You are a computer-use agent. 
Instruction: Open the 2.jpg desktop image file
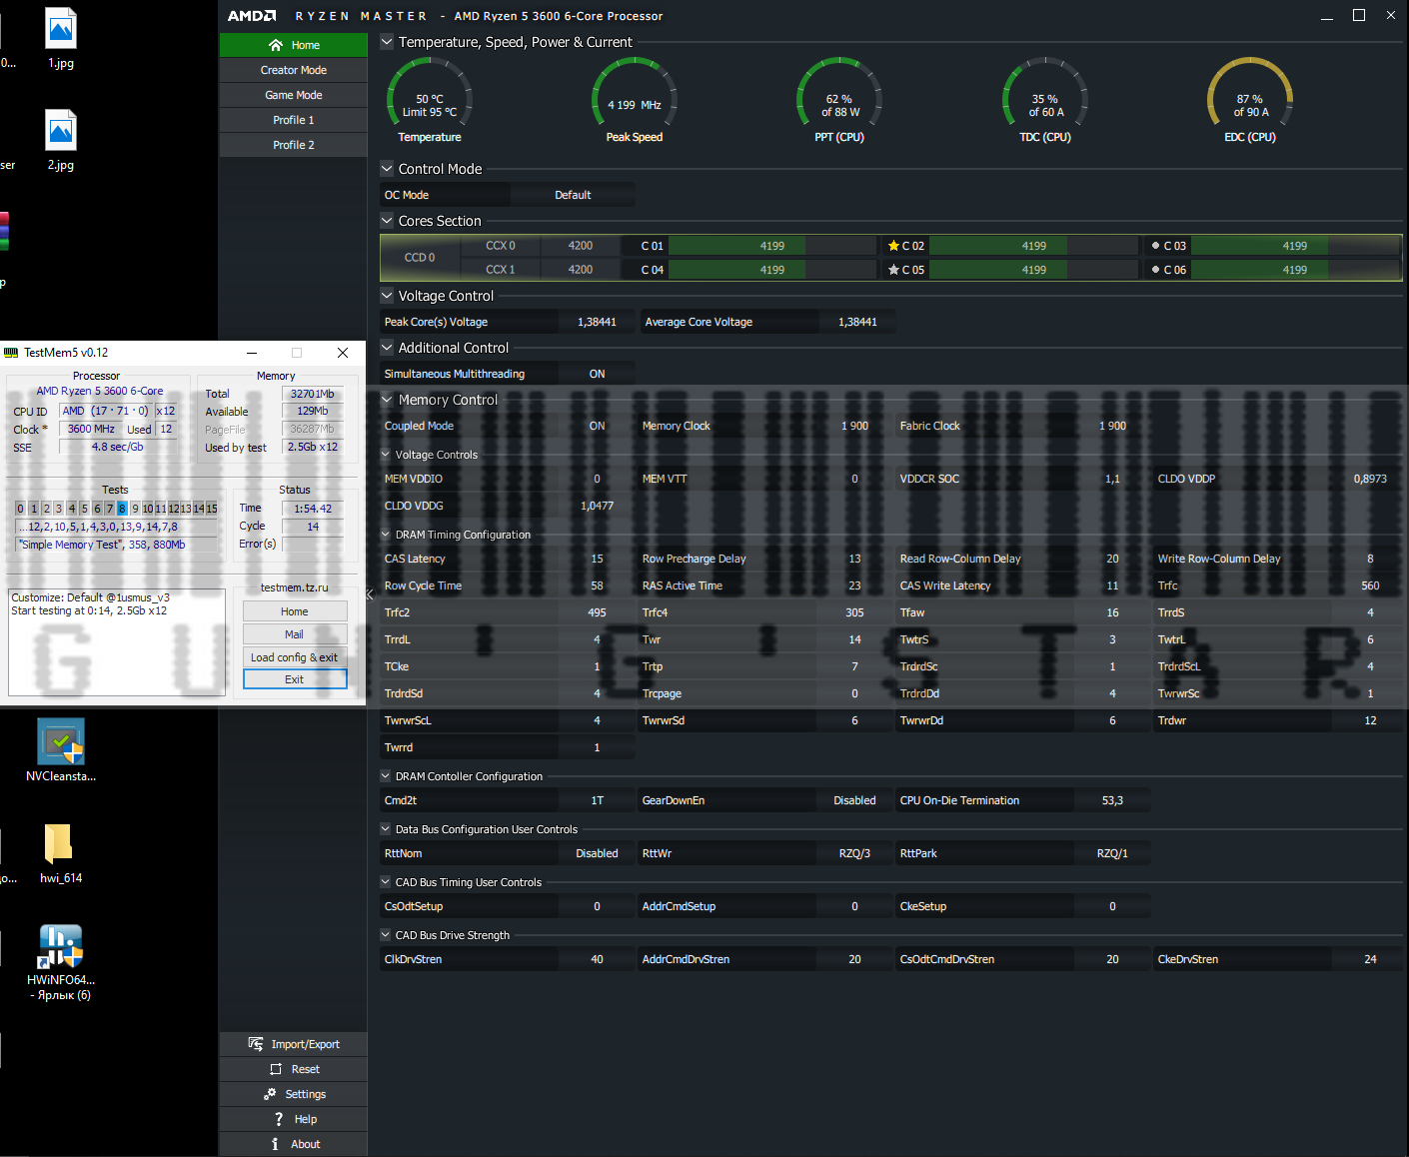[x=61, y=140]
